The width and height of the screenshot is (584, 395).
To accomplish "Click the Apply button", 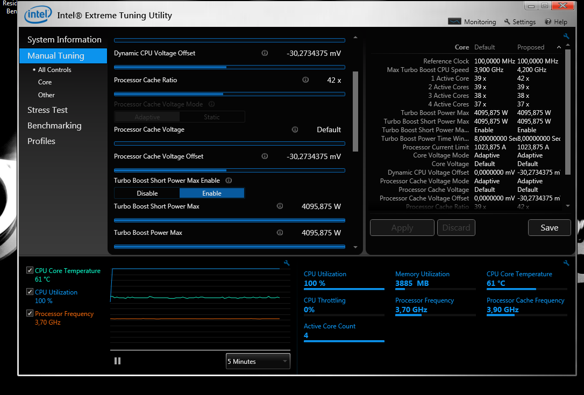I will pyautogui.click(x=402, y=227).
